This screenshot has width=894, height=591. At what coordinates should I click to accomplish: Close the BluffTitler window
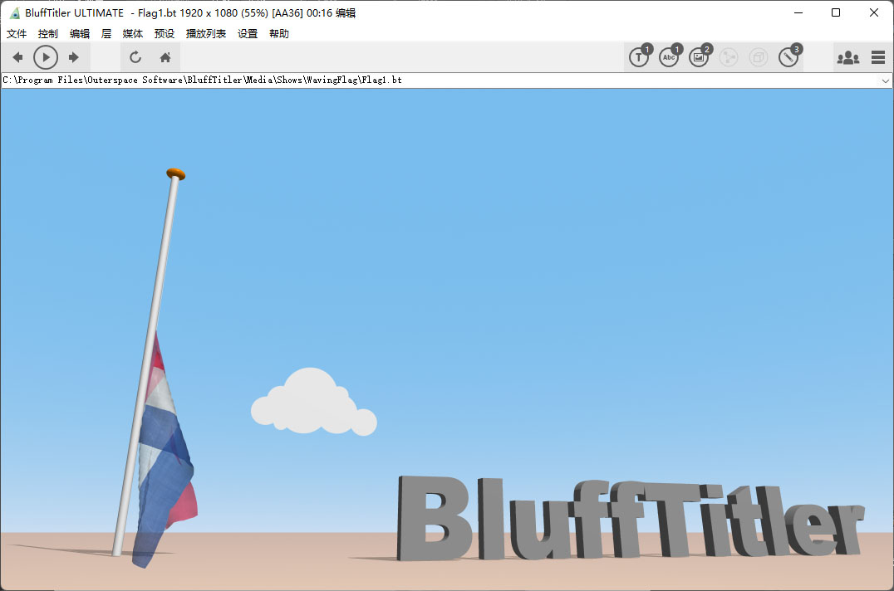pos(873,12)
